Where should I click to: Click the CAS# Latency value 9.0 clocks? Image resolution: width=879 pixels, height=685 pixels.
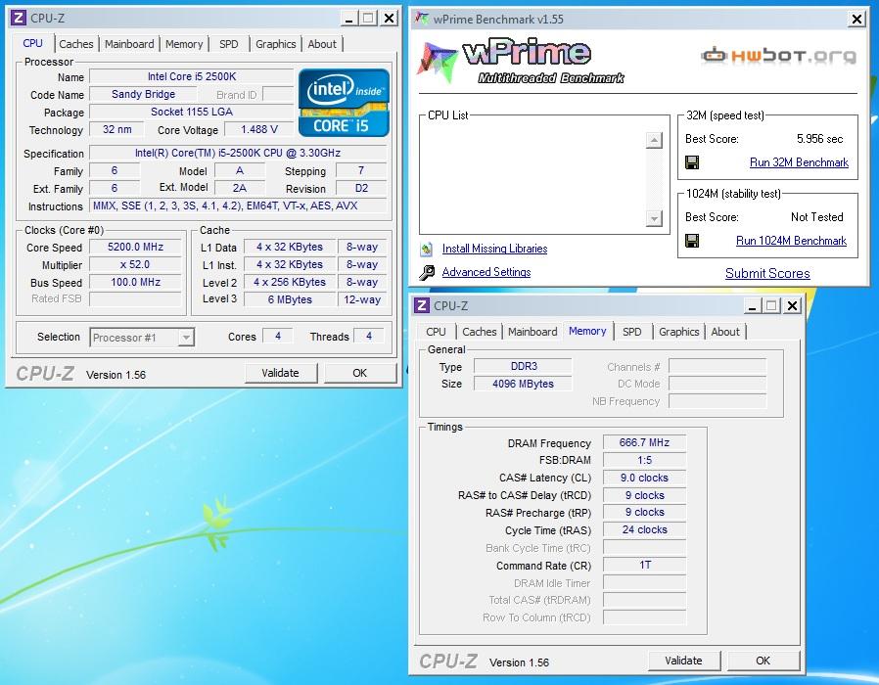(645, 479)
